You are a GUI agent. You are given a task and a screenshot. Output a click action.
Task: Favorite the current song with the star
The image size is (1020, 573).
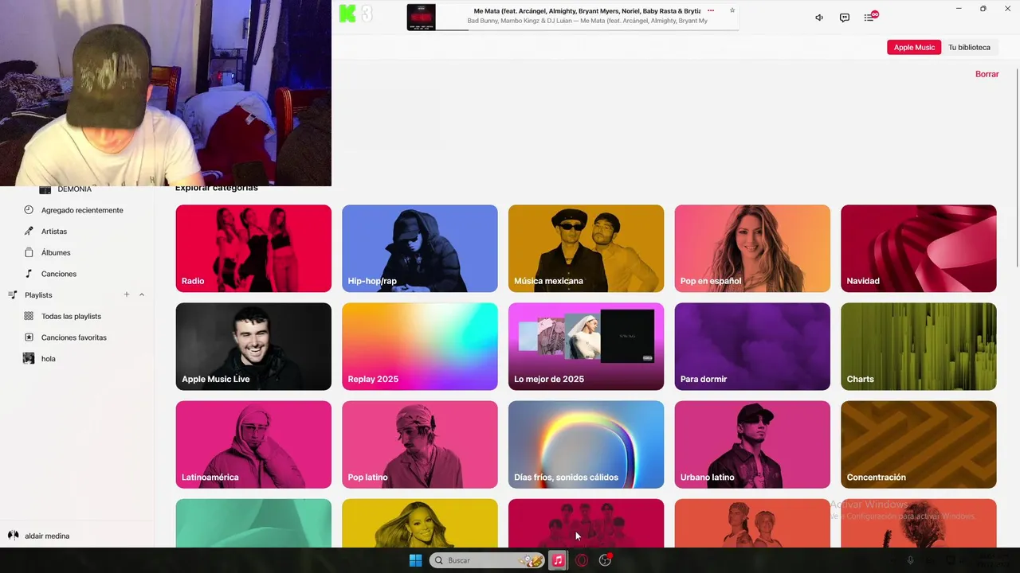click(732, 10)
